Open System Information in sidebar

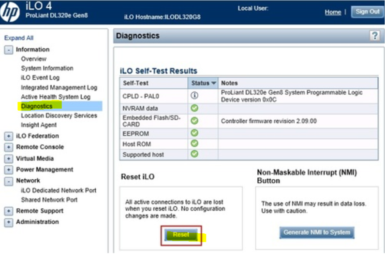pyautogui.click(x=47, y=68)
